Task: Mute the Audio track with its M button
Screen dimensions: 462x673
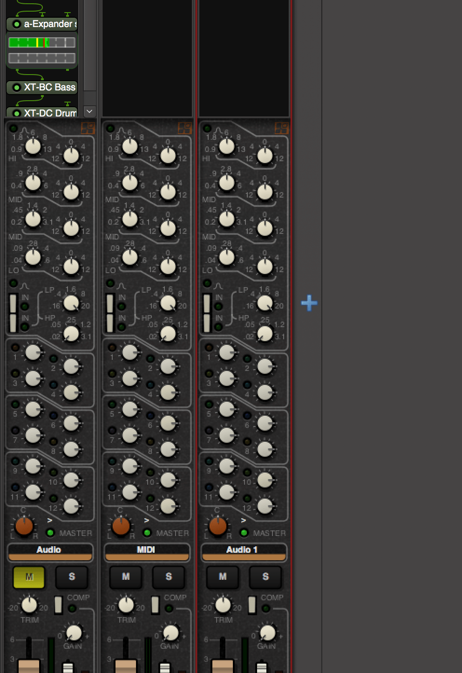Action: click(x=29, y=577)
